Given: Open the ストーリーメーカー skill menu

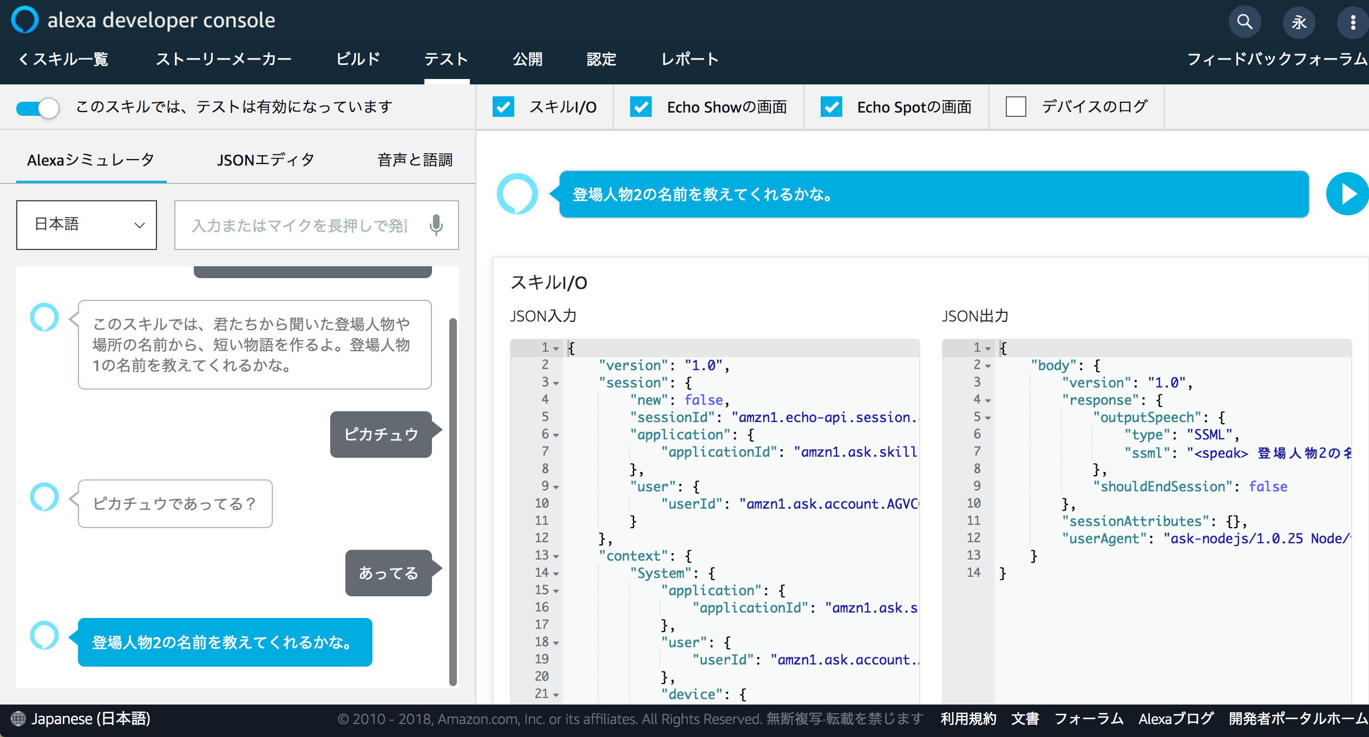Looking at the screenshot, I should click(x=224, y=59).
